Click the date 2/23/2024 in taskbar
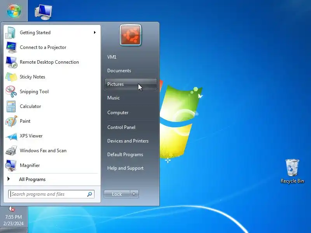Viewport: 311px width, 233px height. tap(14, 224)
